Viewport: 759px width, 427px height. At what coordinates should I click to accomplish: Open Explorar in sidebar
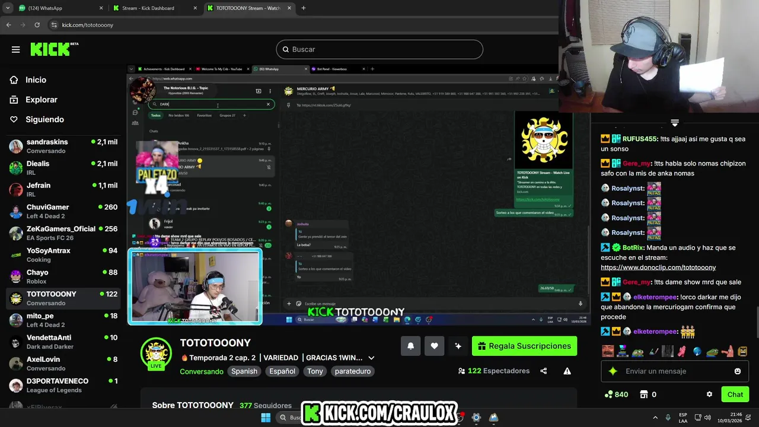[42, 100]
